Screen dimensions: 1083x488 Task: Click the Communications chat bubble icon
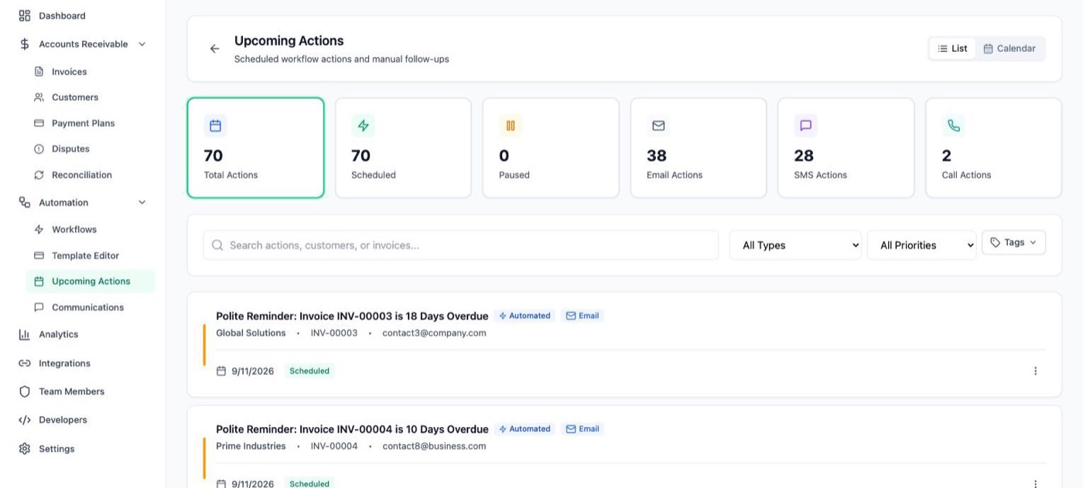click(x=39, y=307)
